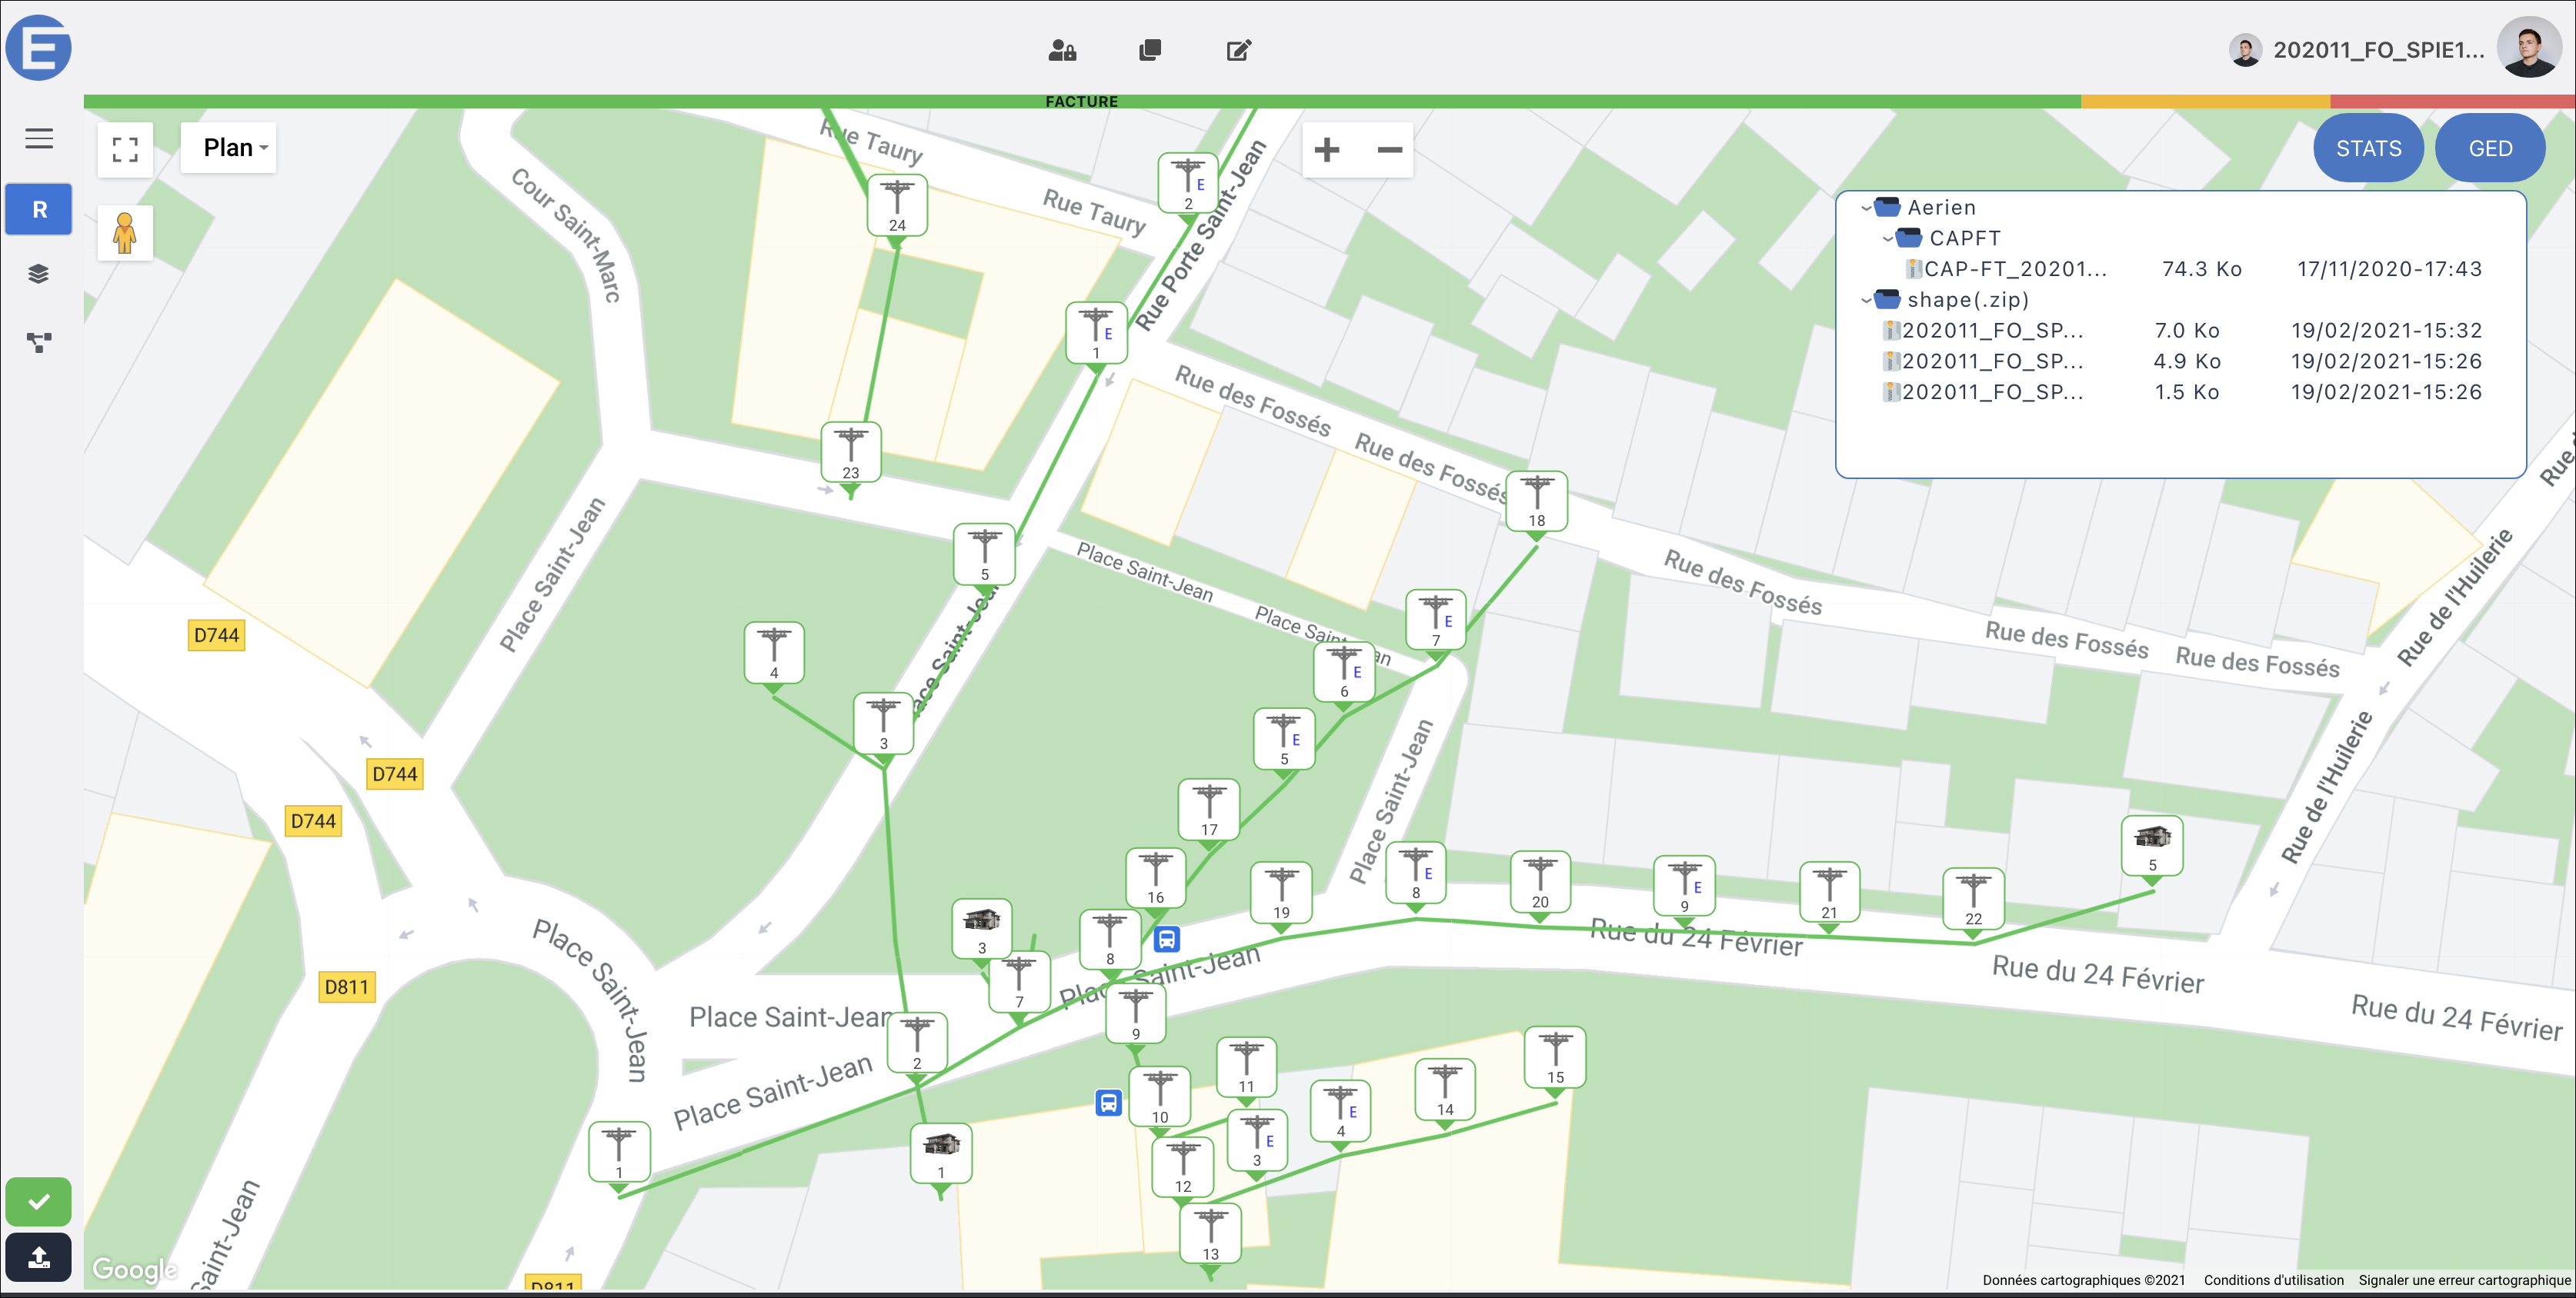Open the GED panel
The image size is (2576, 1298).
(2489, 149)
